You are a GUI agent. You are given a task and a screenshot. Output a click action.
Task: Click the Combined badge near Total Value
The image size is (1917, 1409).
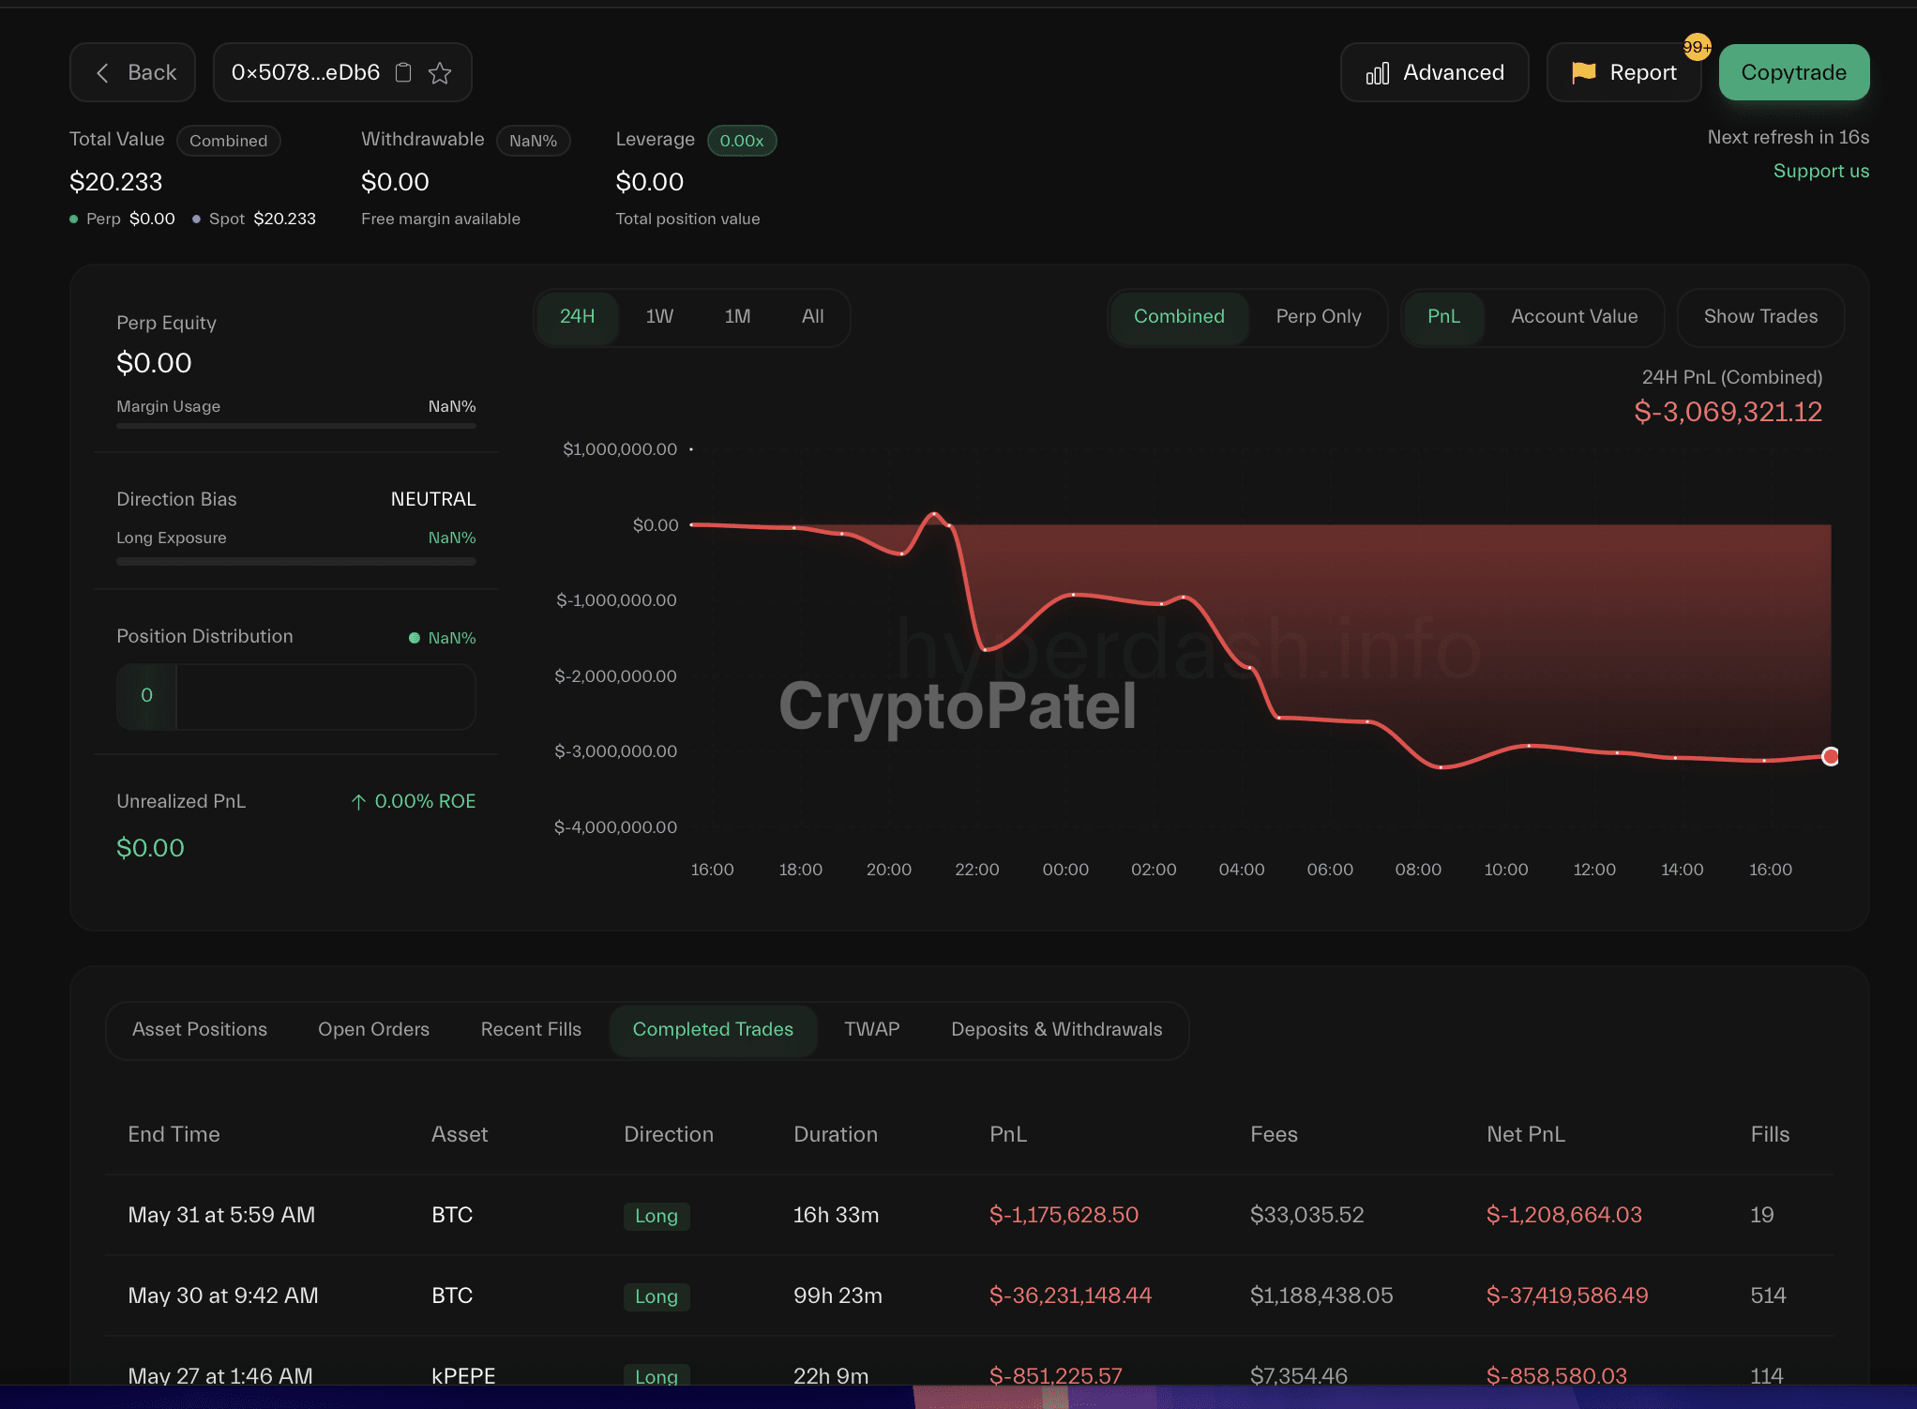click(228, 141)
